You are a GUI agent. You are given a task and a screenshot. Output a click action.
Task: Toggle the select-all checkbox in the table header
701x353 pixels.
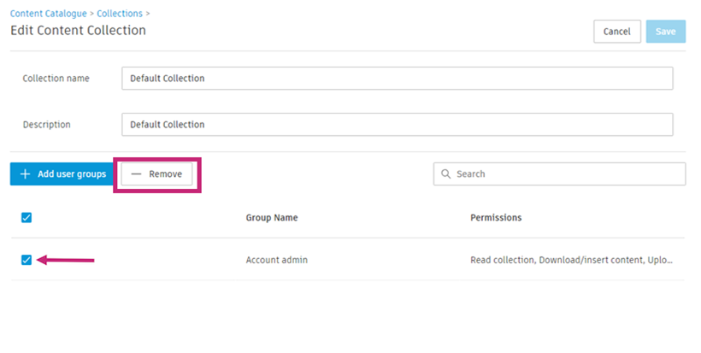pos(27,218)
